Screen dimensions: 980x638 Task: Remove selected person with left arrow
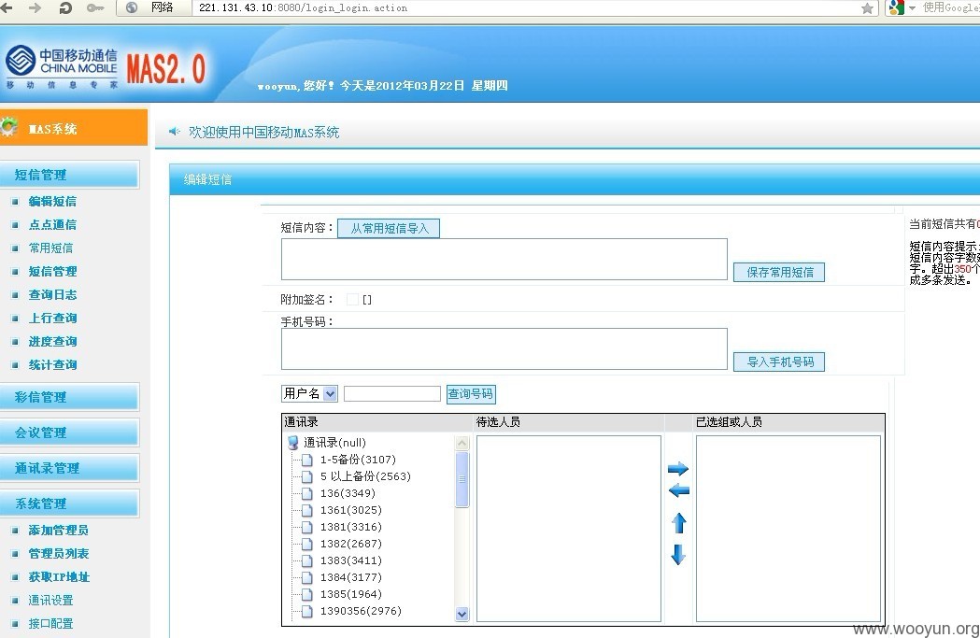coord(678,490)
